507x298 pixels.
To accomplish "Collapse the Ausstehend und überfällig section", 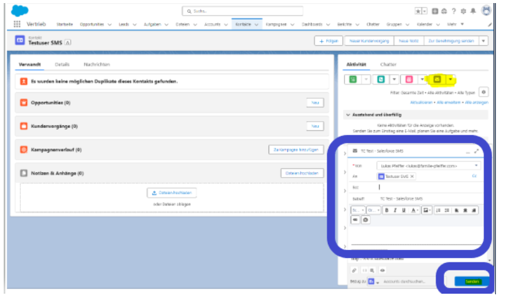I will point(348,114).
